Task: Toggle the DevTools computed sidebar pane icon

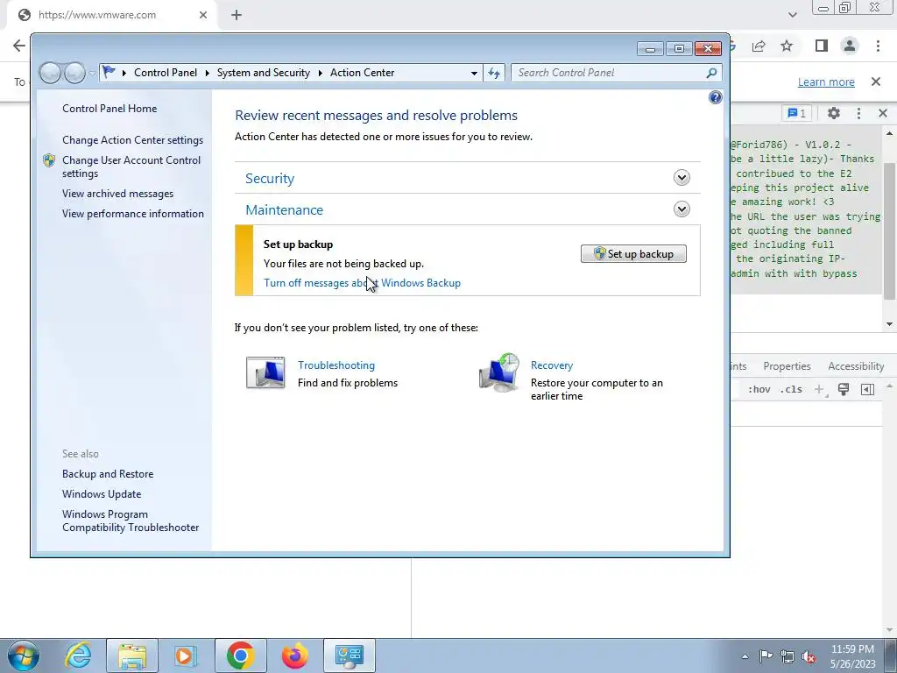Action: [867, 390]
